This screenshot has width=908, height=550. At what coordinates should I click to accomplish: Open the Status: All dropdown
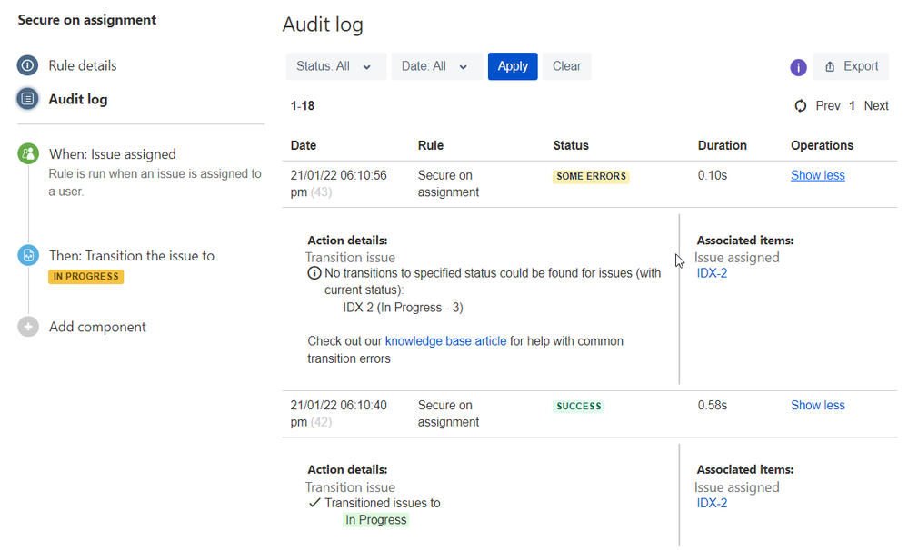(x=336, y=66)
